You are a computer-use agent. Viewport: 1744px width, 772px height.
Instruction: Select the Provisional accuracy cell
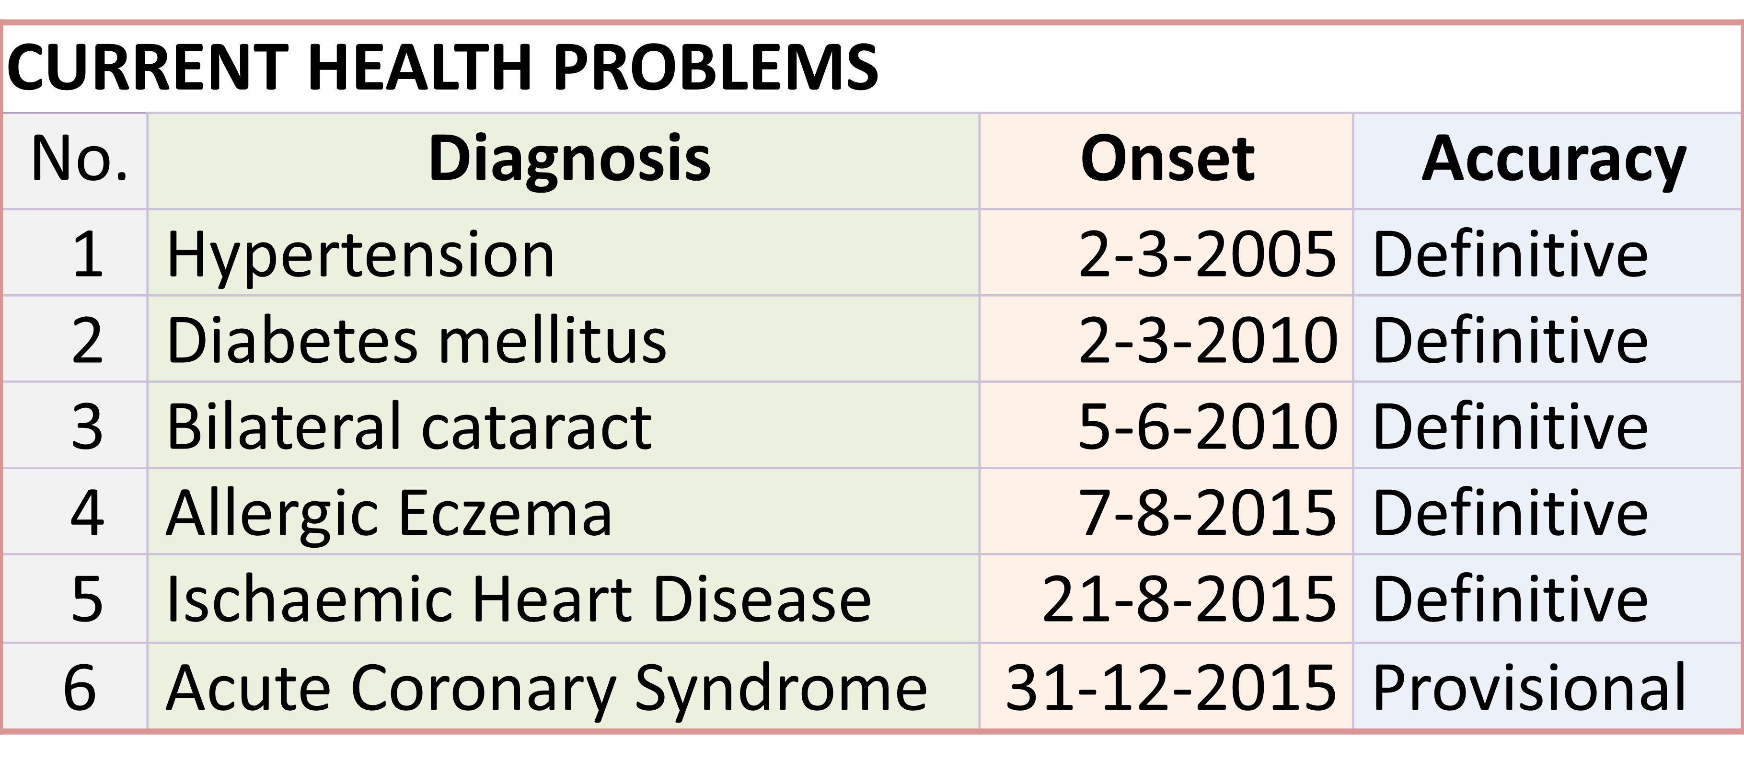coord(1529,687)
